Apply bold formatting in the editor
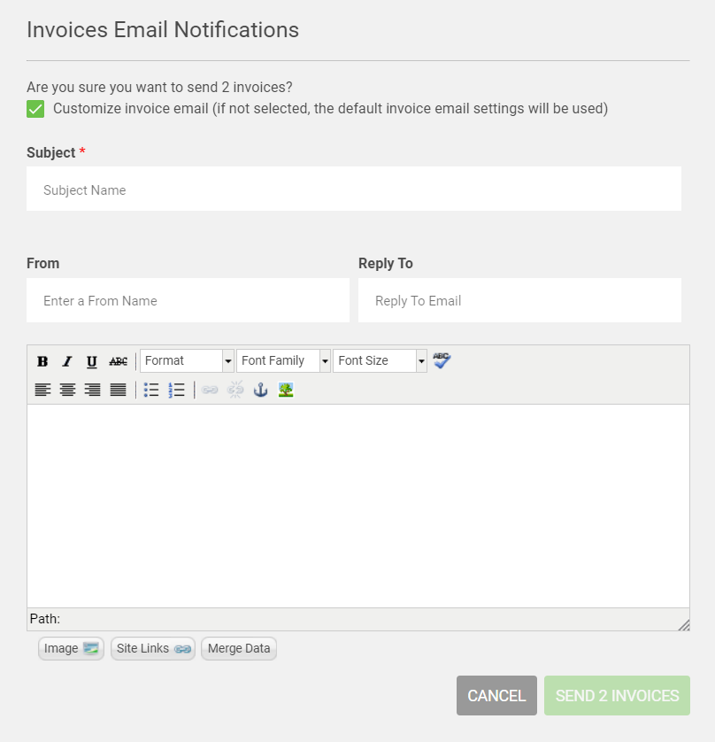This screenshot has height=742, width=715. point(42,361)
